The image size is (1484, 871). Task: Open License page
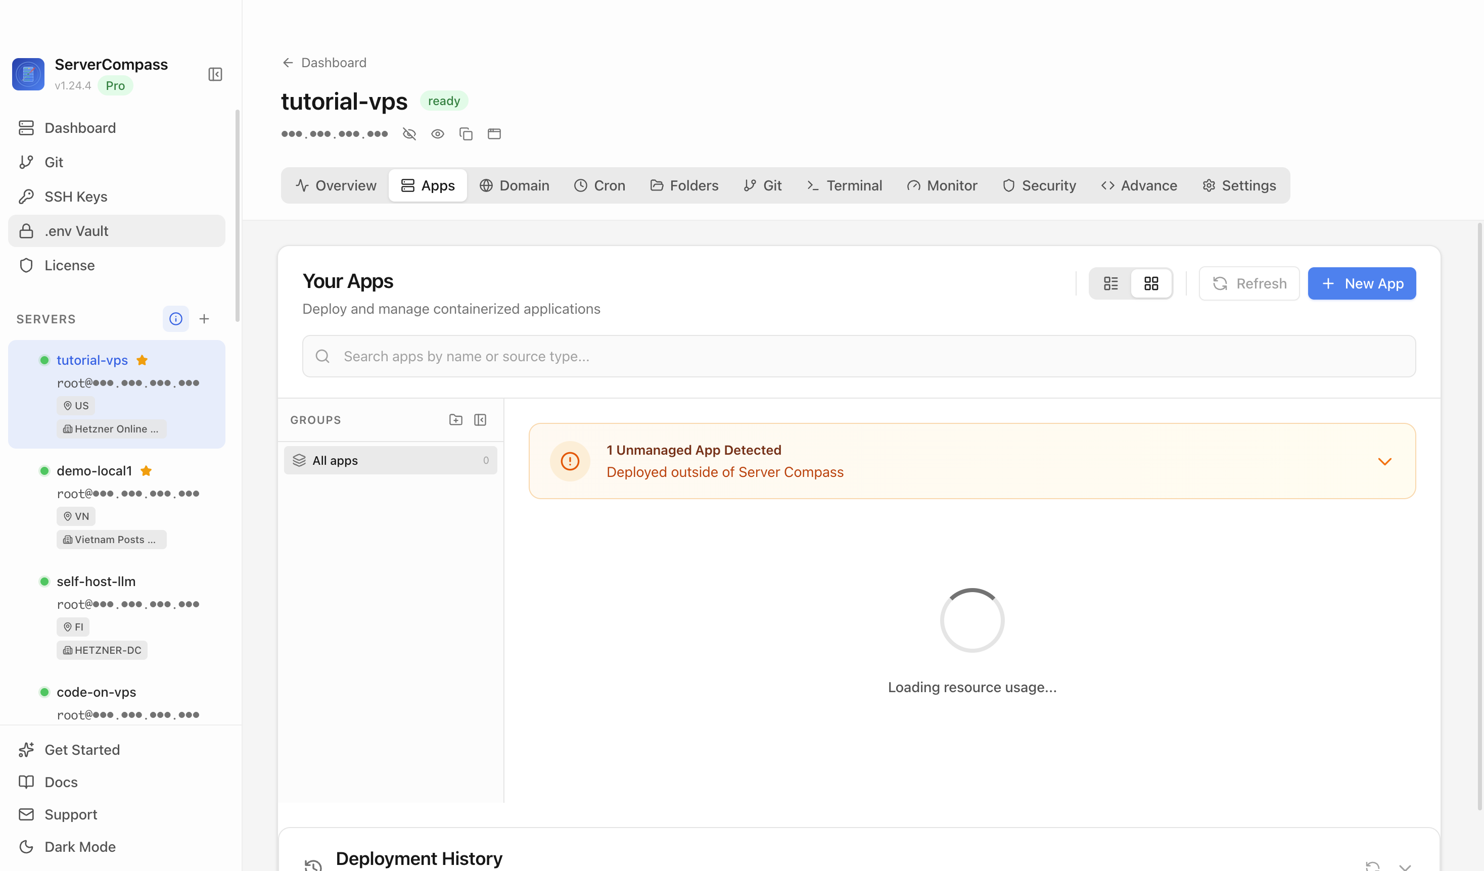click(x=117, y=265)
